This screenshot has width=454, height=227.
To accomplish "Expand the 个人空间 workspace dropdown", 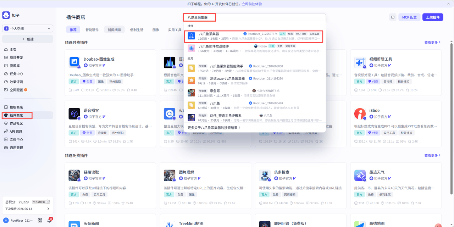I will (x=28, y=28).
